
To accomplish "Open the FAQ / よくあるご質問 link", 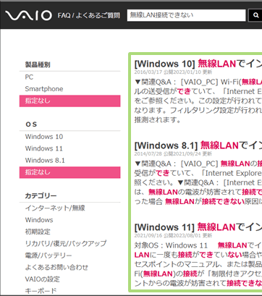I will coord(89,16).
